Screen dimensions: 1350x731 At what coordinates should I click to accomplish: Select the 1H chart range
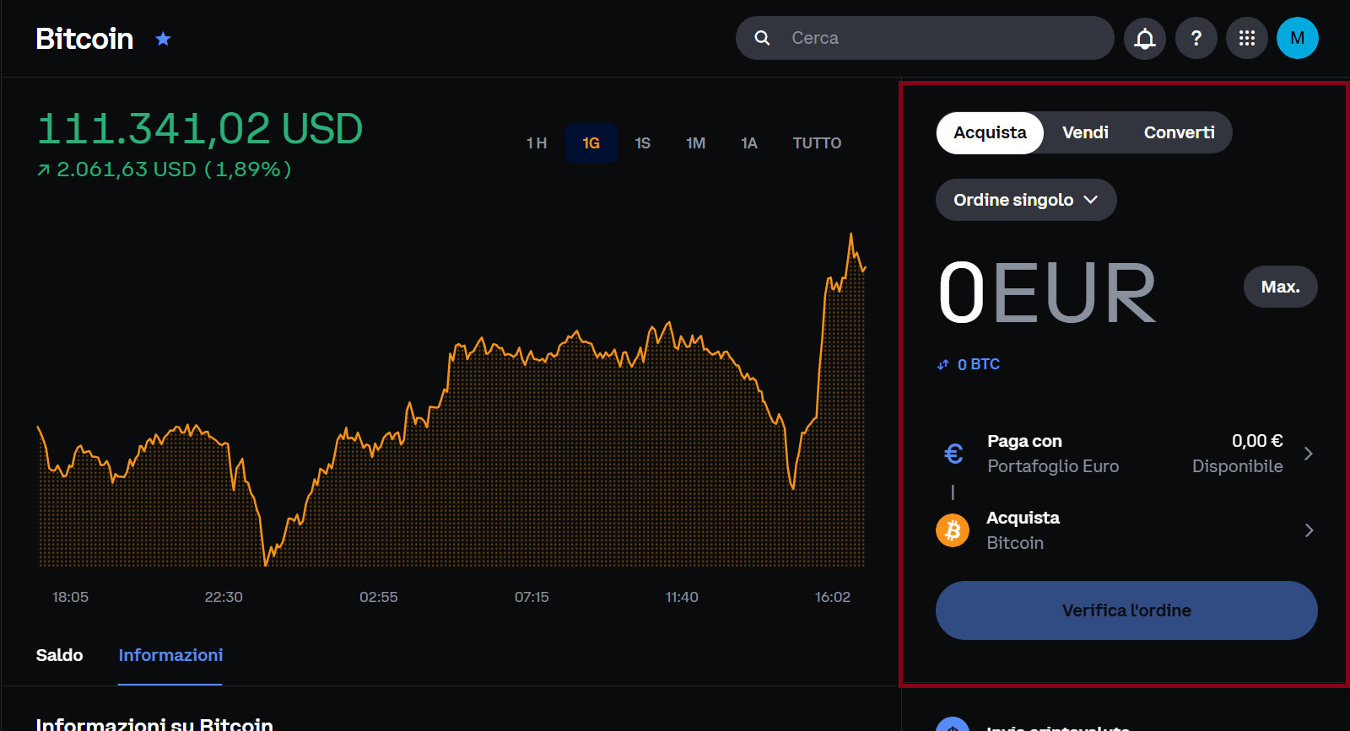pyautogui.click(x=537, y=143)
